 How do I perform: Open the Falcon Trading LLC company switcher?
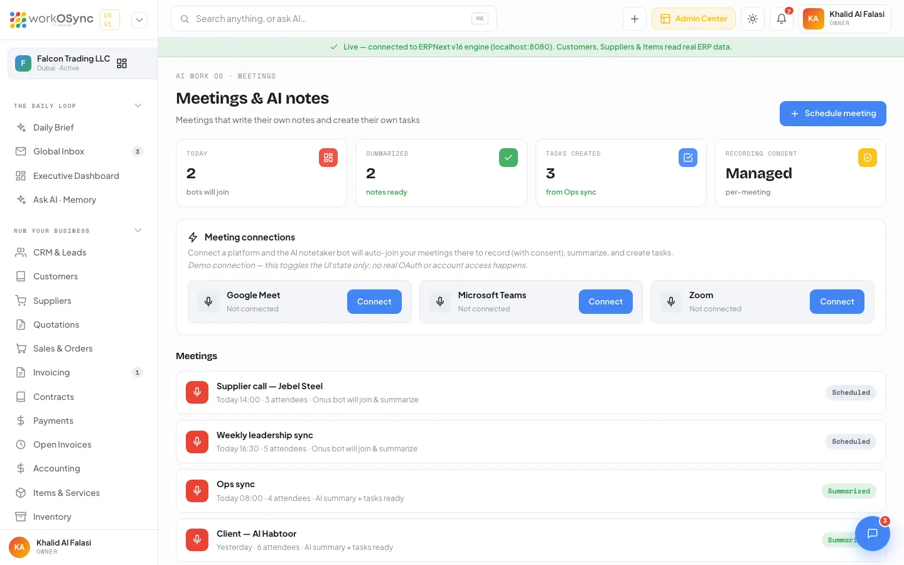[82, 63]
